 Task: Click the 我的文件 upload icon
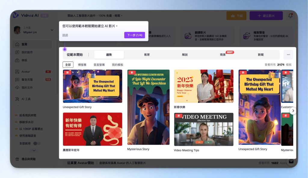17,87
